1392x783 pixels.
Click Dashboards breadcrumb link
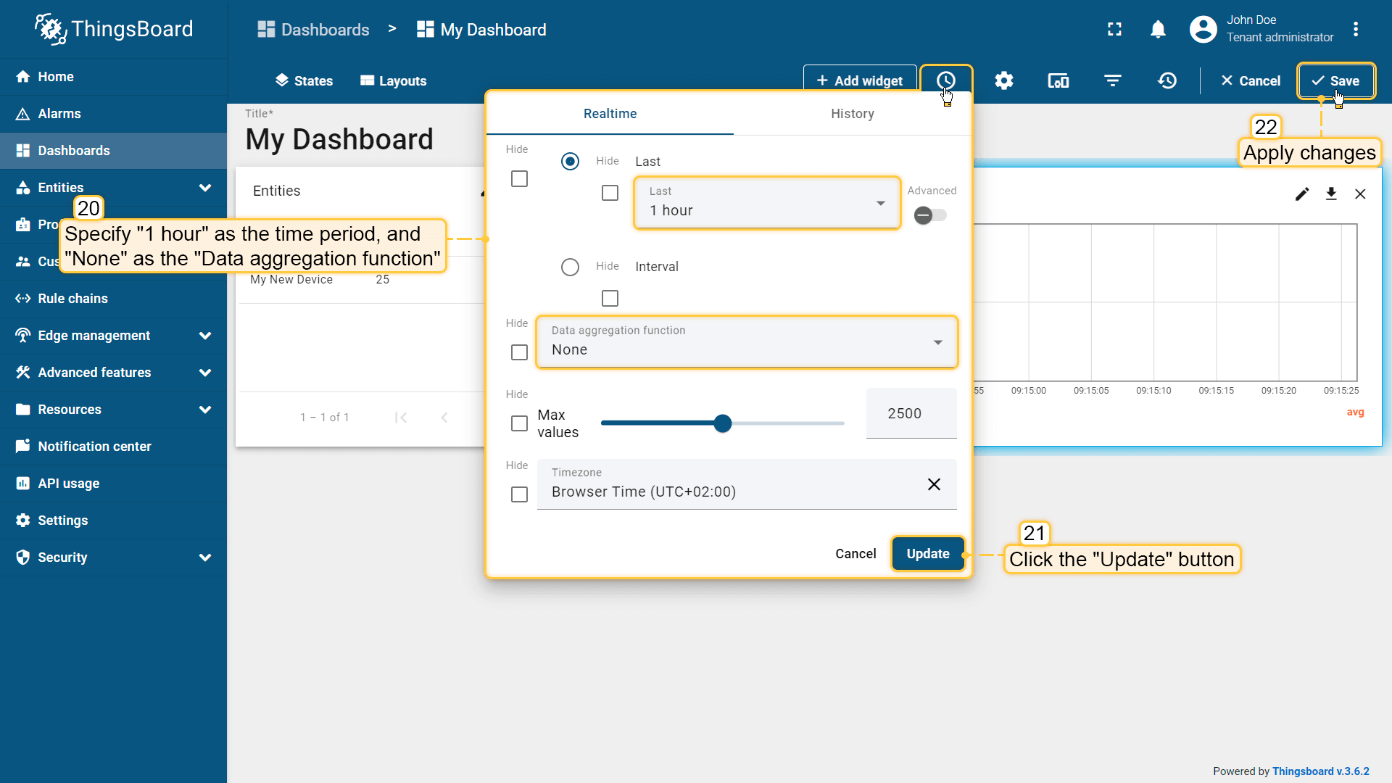pos(313,30)
